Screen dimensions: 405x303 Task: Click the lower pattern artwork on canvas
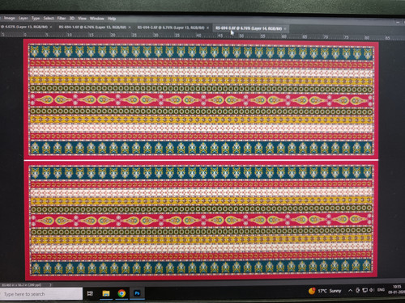click(x=201, y=221)
